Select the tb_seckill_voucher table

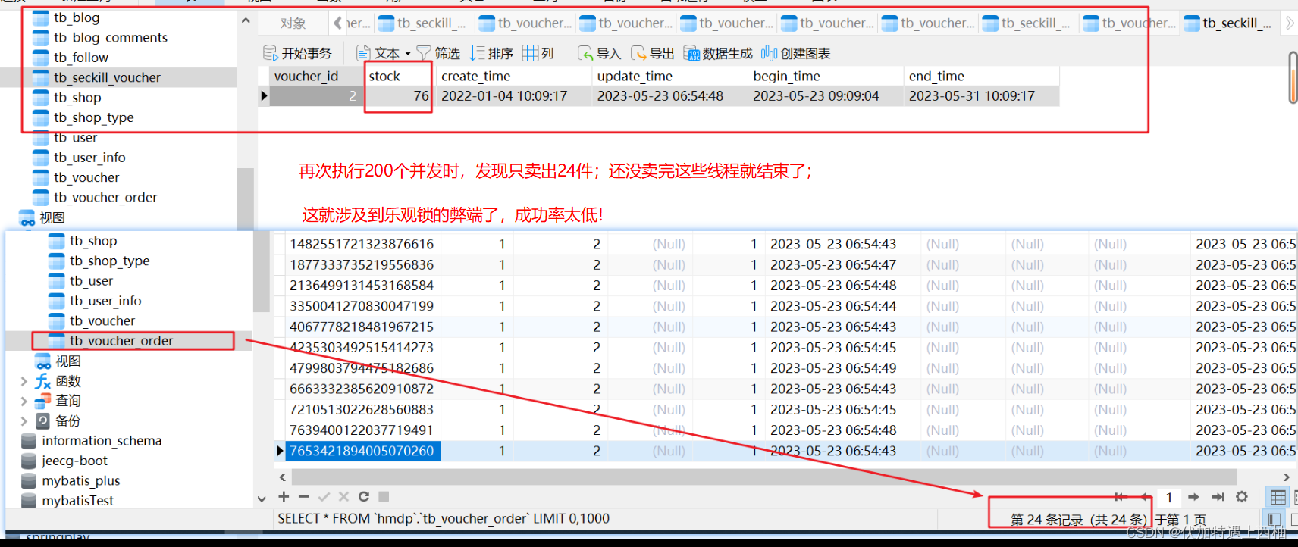click(107, 77)
